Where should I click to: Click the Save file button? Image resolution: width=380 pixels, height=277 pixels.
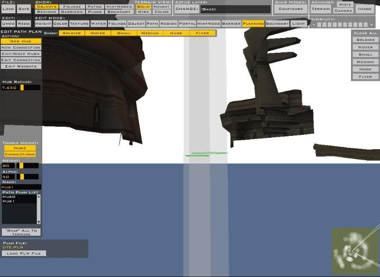pos(24,9)
